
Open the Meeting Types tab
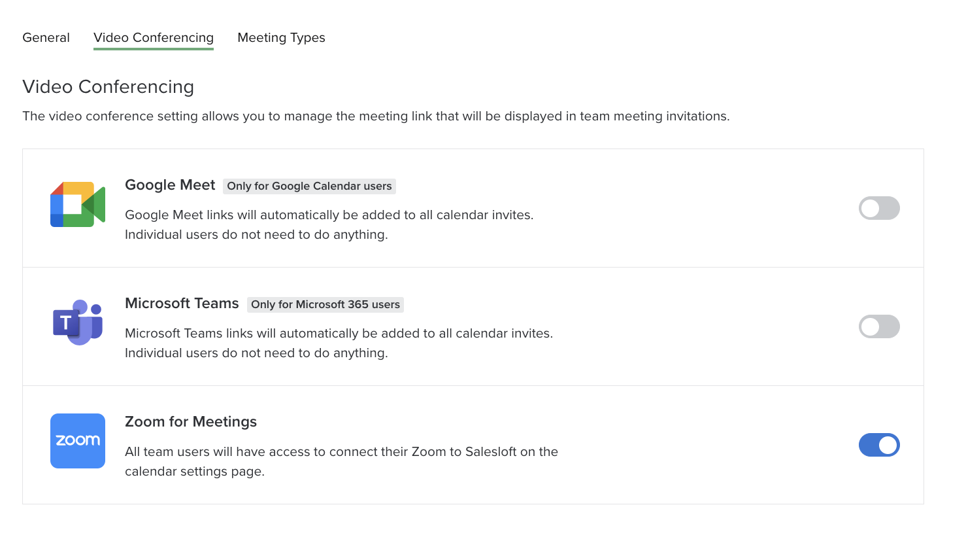[x=281, y=37]
